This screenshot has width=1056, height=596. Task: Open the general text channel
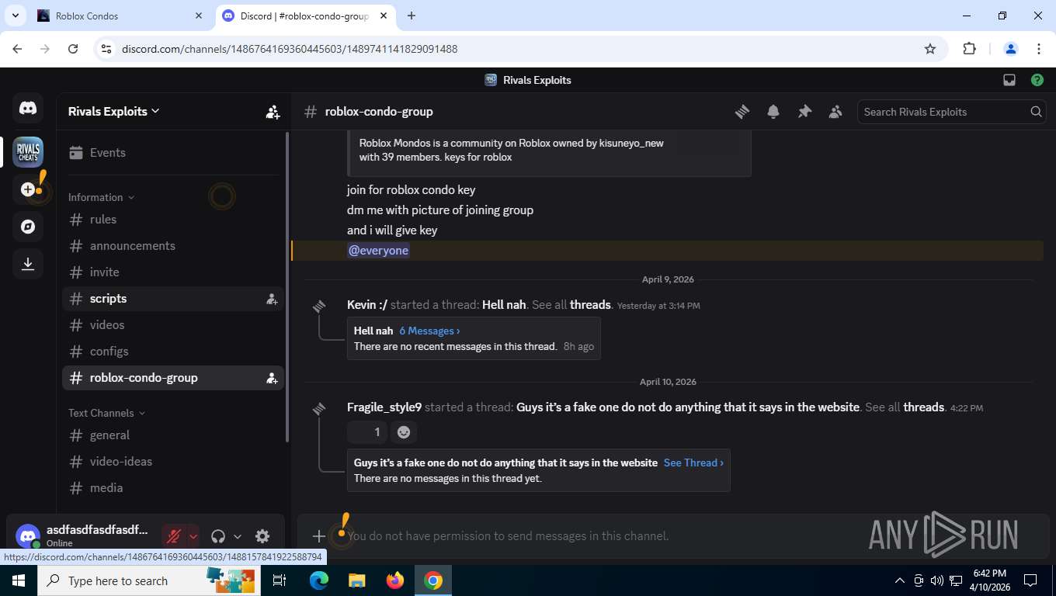[173, 435]
